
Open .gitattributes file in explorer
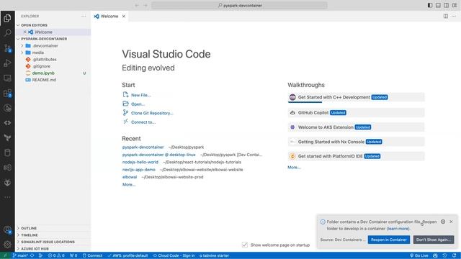[45, 59]
